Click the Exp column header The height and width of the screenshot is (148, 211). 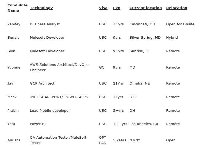click(117, 8)
